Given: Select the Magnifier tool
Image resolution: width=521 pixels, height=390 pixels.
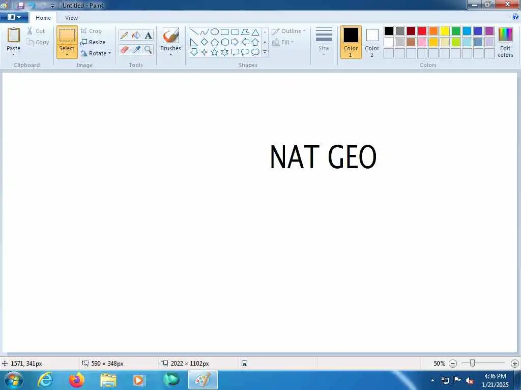Looking at the screenshot, I should [x=148, y=50].
